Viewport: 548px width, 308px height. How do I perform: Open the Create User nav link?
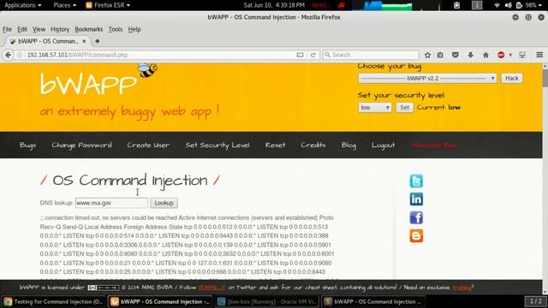pyautogui.click(x=148, y=145)
